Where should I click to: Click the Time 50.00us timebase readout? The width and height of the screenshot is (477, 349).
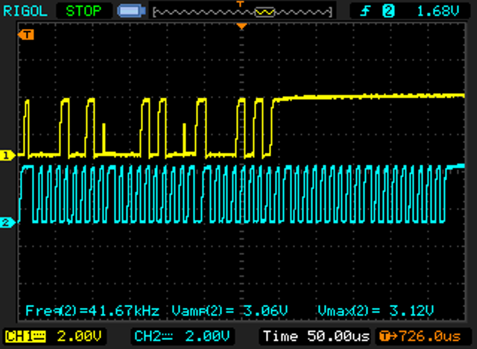coord(317,337)
